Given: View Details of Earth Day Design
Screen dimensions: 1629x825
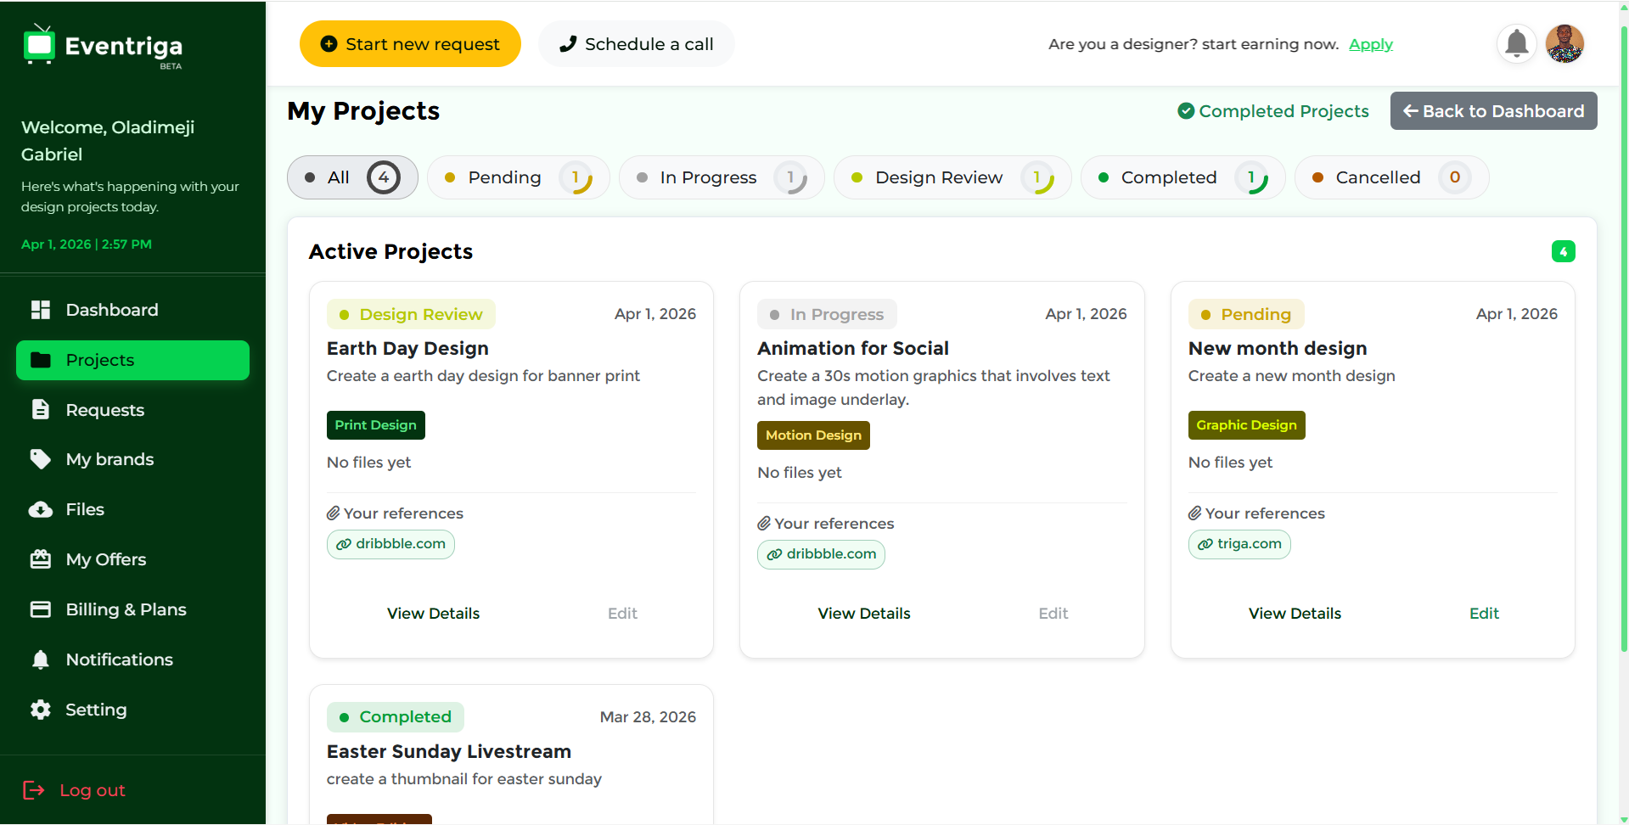Looking at the screenshot, I should [x=433, y=614].
